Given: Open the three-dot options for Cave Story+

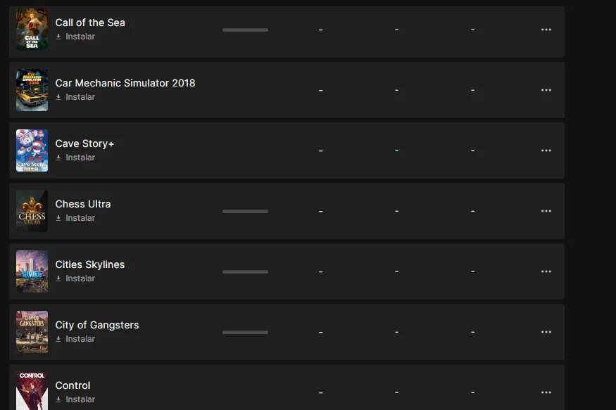Looking at the screenshot, I should point(546,150).
